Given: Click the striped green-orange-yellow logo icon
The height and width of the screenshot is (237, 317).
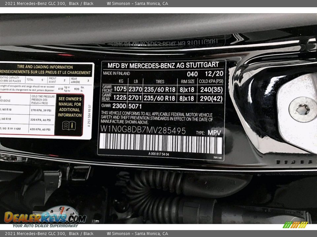Looking at the screenshot, I should [295, 225].
